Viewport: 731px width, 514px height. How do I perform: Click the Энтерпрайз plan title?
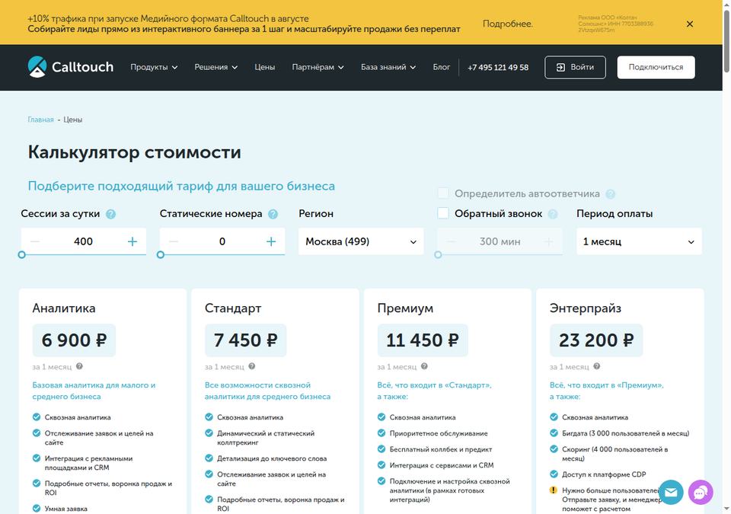coord(585,308)
